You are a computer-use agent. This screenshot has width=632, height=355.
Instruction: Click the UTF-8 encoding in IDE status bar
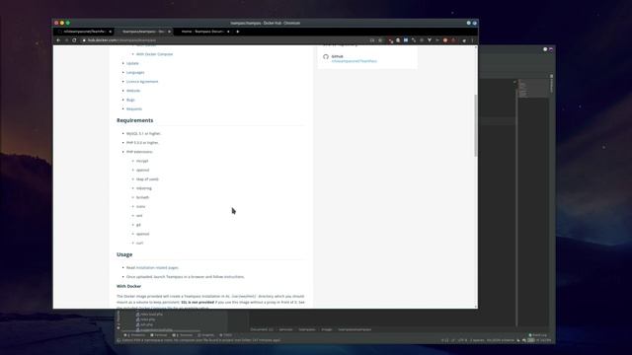click(462, 340)
